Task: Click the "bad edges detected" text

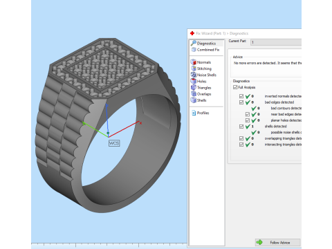Action: (279, 102)
